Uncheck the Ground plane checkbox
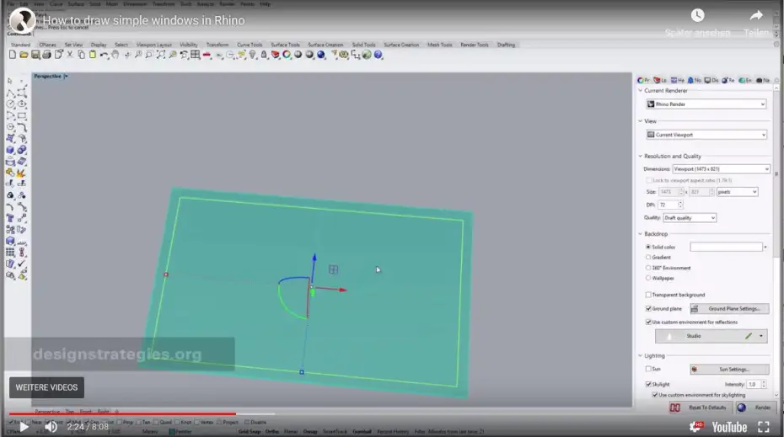784x437 pixels. pos(648,309)
